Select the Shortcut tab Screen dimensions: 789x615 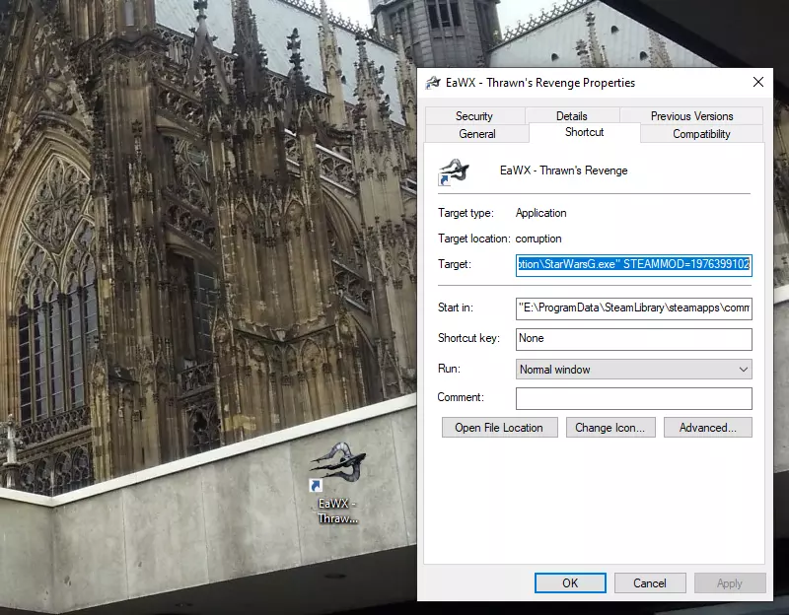(x=584, y=132)
